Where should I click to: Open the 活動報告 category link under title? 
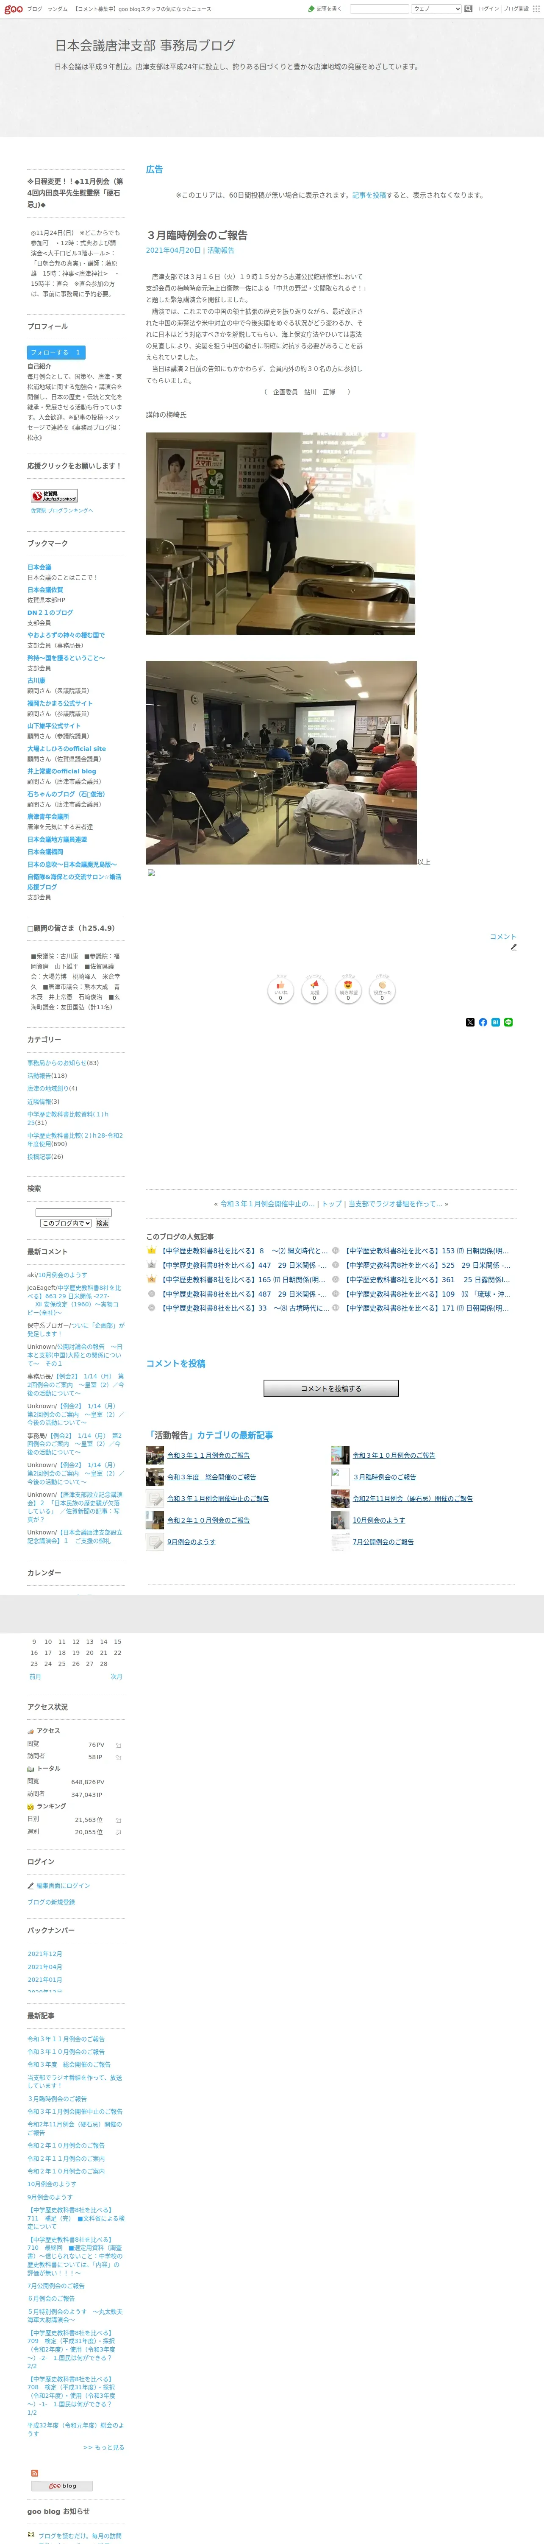[220, 251]
